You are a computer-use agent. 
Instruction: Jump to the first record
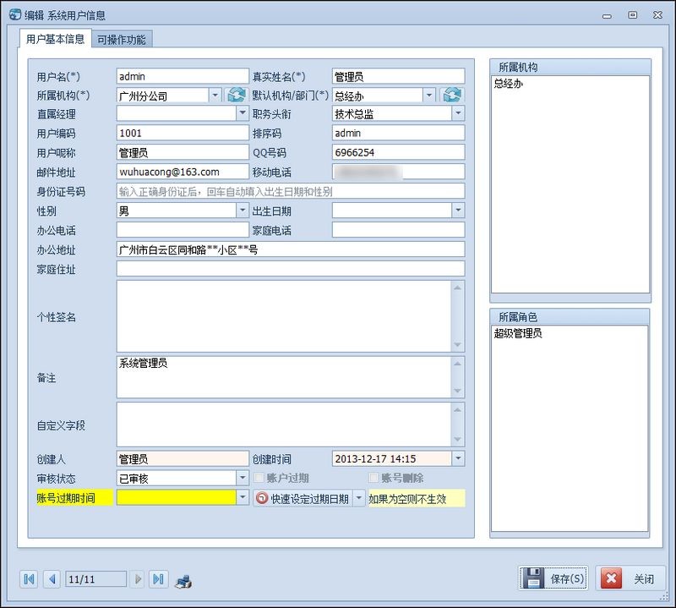(x=29, y=579)
